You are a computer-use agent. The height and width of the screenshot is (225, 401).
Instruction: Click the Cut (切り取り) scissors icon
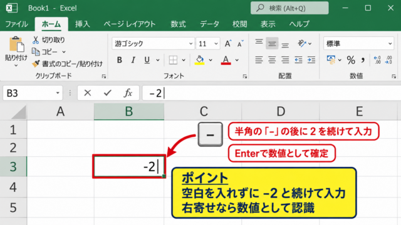coord(35,40)
